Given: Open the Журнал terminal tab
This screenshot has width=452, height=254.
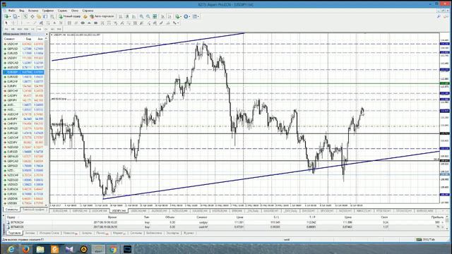Looking at the screenshot, I should pyautogui.click(x=189, y=233).
